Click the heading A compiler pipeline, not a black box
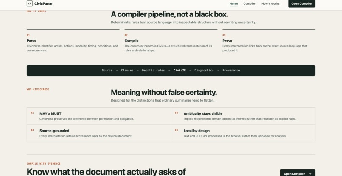 point(169,14)
